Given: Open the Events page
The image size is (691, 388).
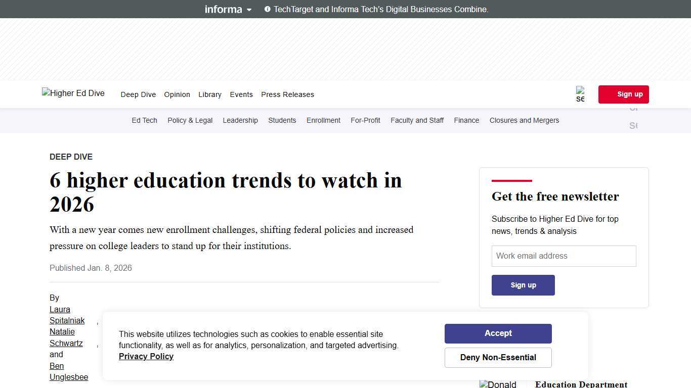Looking at the screenshot, I should (241, 94).
